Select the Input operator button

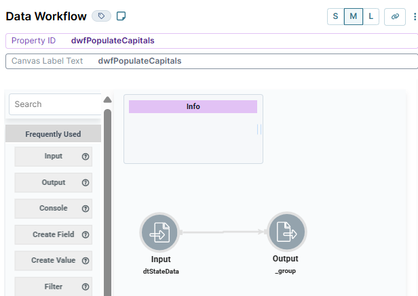[x=54, y=156]
